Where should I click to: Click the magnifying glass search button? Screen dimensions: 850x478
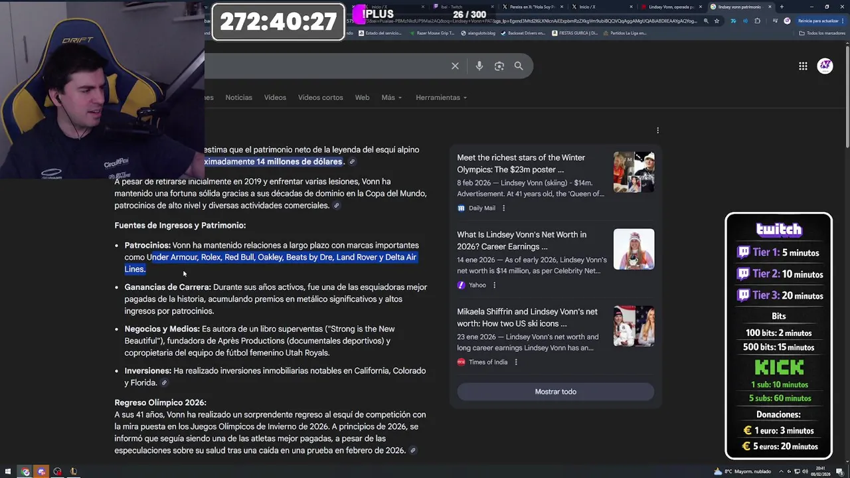tap(519, 66)
